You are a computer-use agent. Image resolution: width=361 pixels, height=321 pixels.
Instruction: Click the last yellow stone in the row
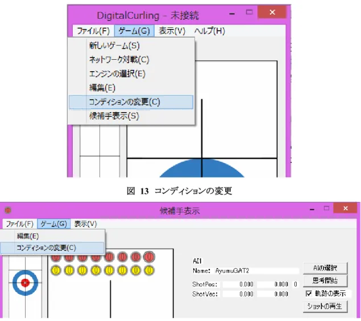pos(149,270)
